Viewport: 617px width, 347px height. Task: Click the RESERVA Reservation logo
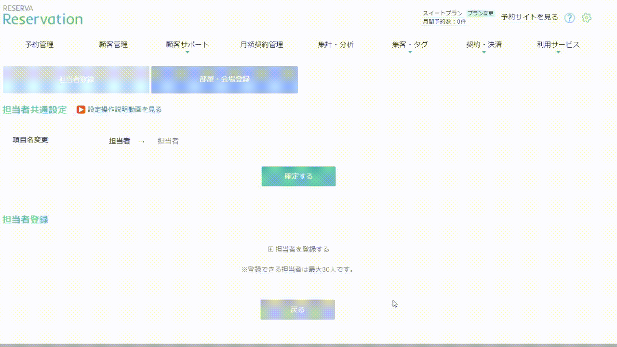[43, 15]
